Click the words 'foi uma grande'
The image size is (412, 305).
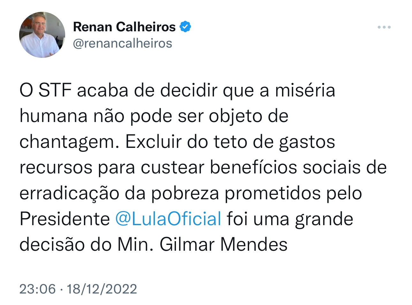pos(290,219)
